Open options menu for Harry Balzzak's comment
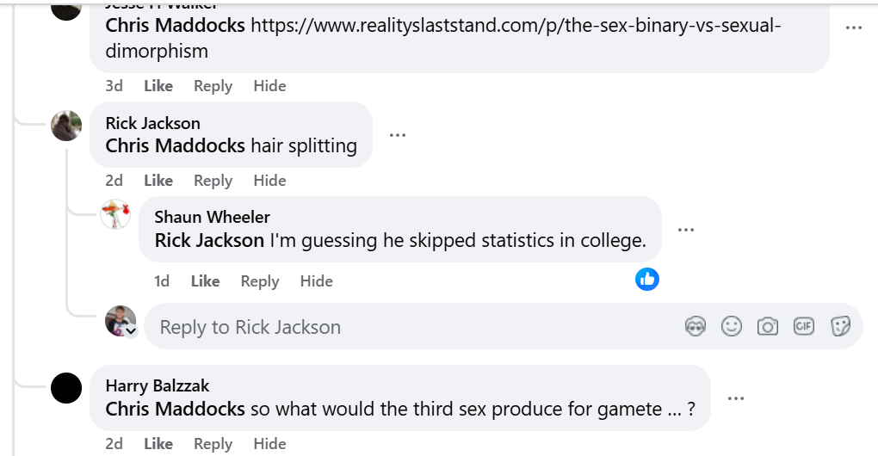Image resolution: width=878 pixels, height=456 pixels. [x=735, y=398]
